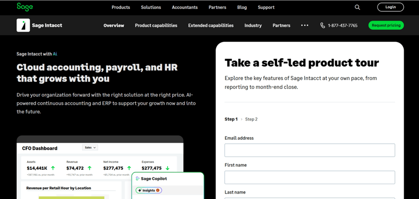Screen dimensions: 419x199
Task: Open the search magnifier icon
Action: coord(357,7)
